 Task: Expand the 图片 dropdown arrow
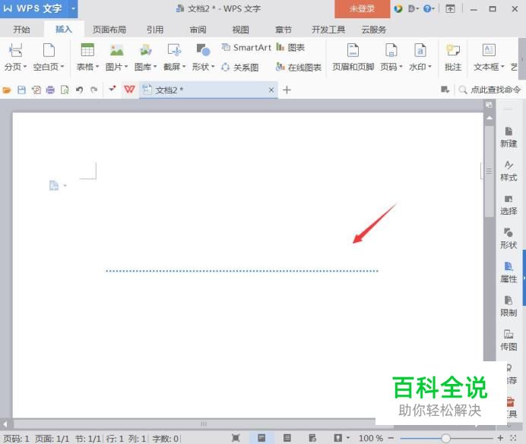[126, 67]
